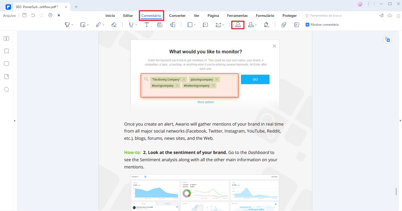Toggle the Mostrar comentário checkbox
This screenshot has width=402, height=211.
pos(307,25)
